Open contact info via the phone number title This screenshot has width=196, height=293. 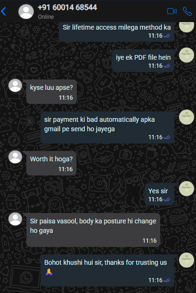(67, 8)
